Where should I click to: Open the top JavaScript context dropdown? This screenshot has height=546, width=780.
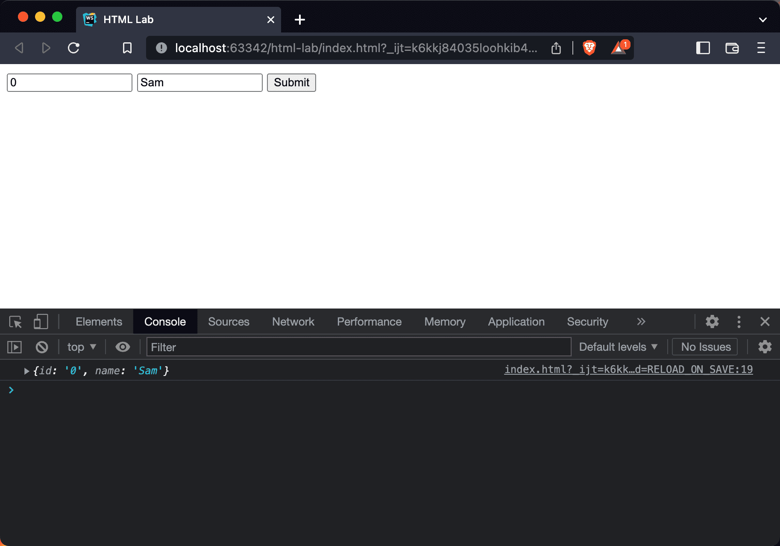81,347
